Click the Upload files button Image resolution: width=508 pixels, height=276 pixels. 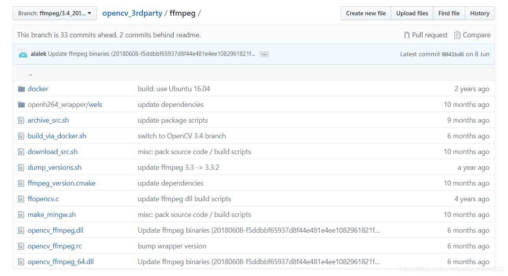point(412,13)
